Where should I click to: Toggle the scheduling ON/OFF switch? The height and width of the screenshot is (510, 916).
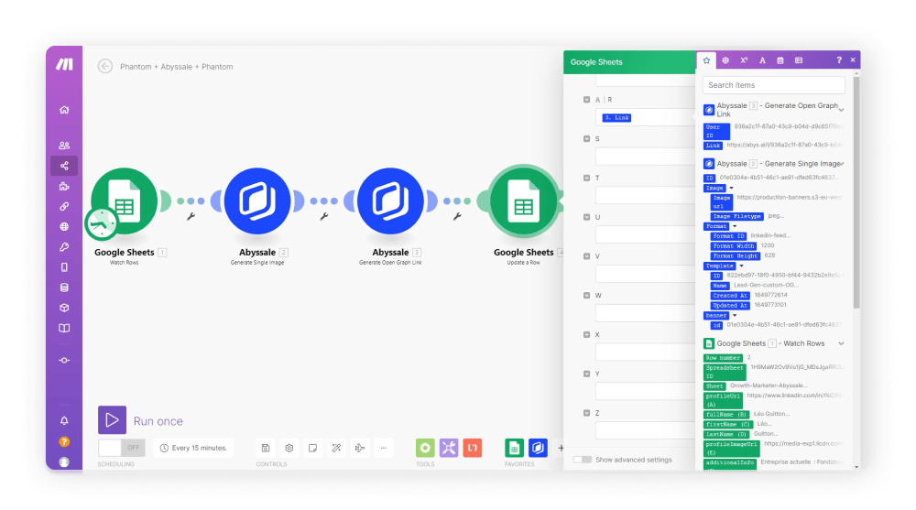tap(122, 448)
